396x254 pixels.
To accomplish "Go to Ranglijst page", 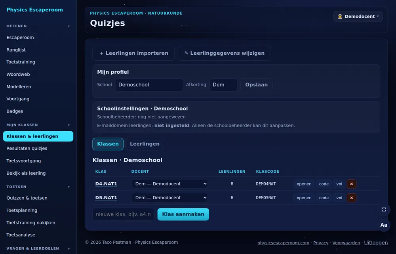I will [x=38, y=50].
